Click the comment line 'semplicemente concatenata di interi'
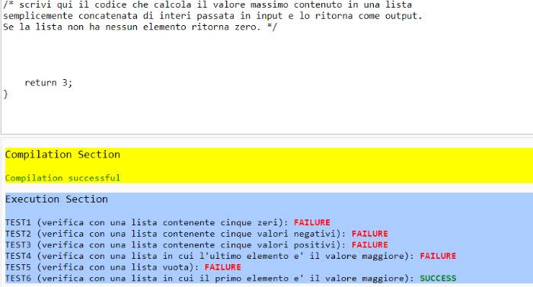Screen dimensions: 533x287 212,16
